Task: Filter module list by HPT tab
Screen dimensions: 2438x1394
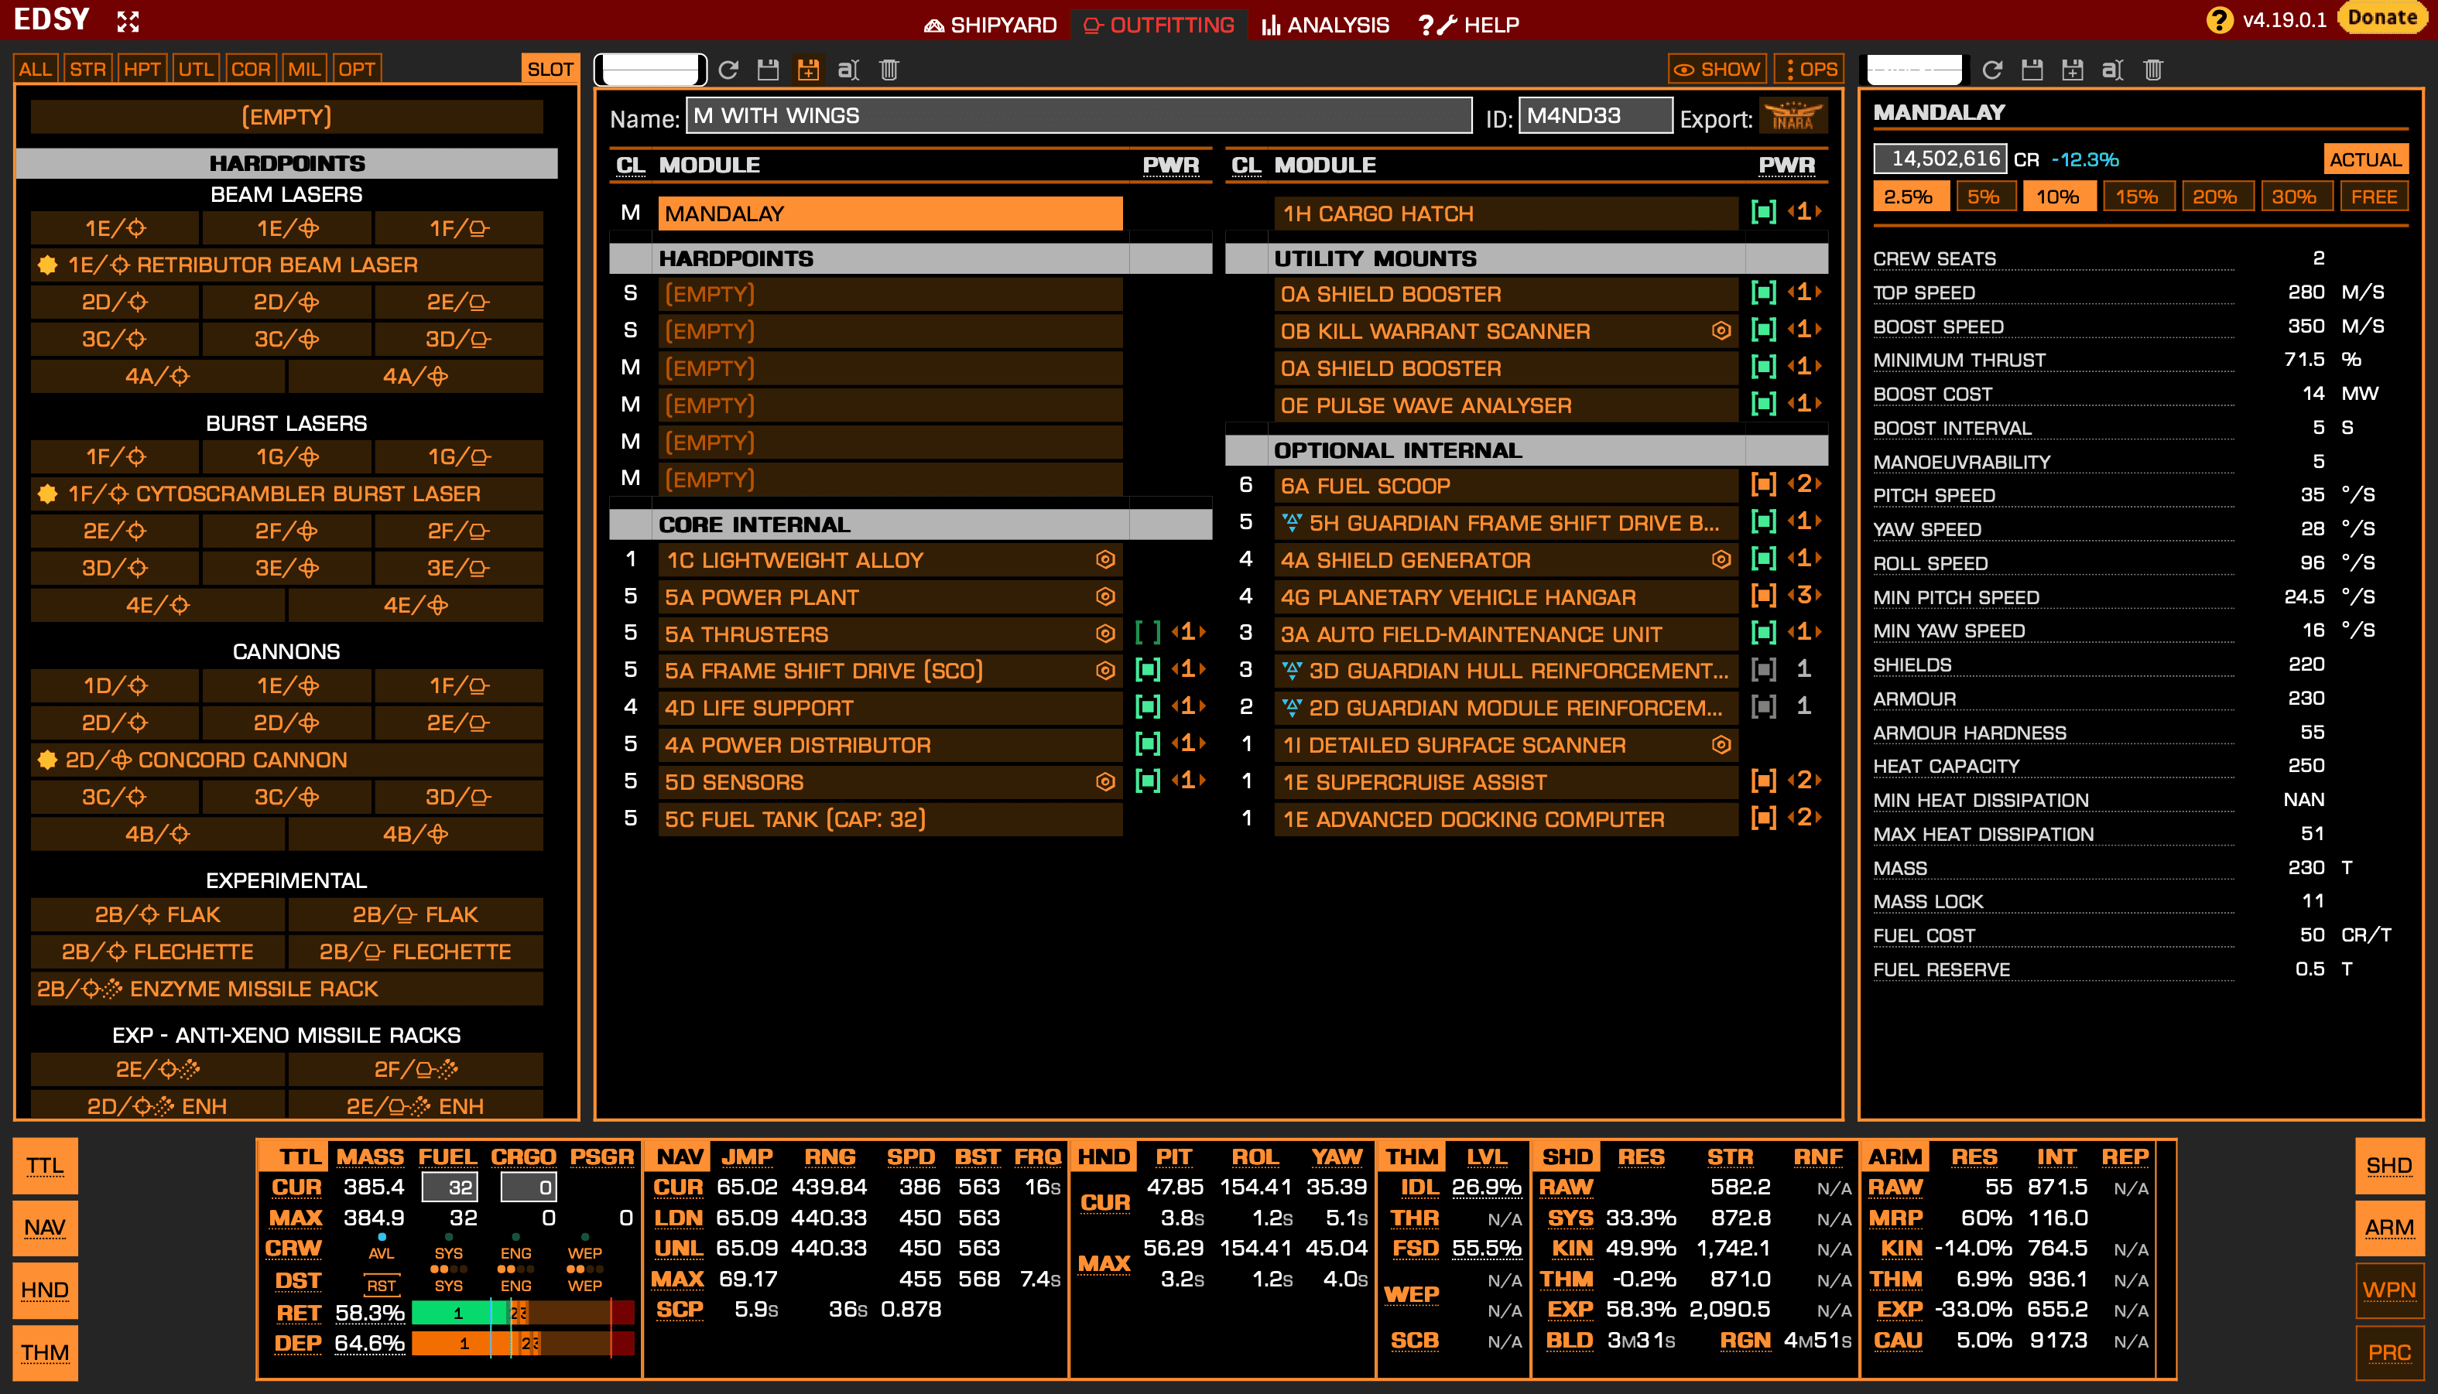Action: tap(142, 69)
